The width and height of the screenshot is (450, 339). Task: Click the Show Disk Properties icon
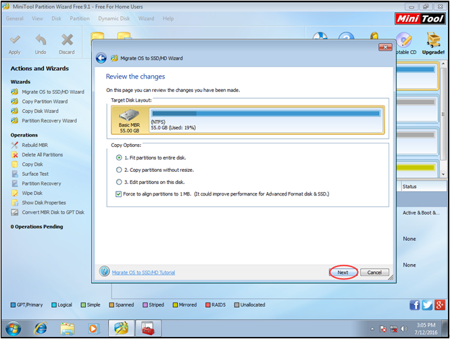pos(15,203)
